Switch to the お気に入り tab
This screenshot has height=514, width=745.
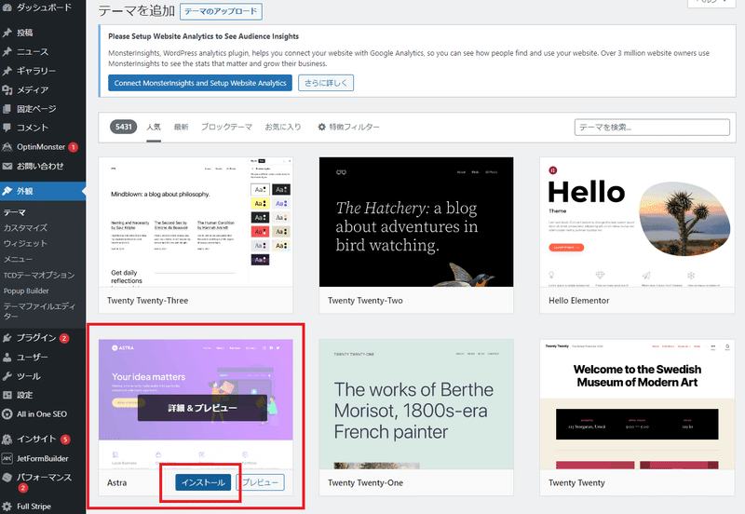[283, 127]
